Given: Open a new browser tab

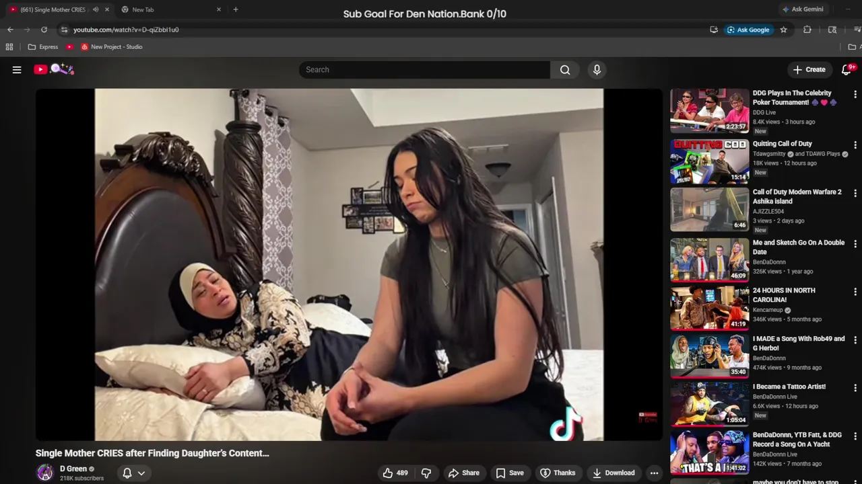Looking at the screenshot, I should pos(235,9).
